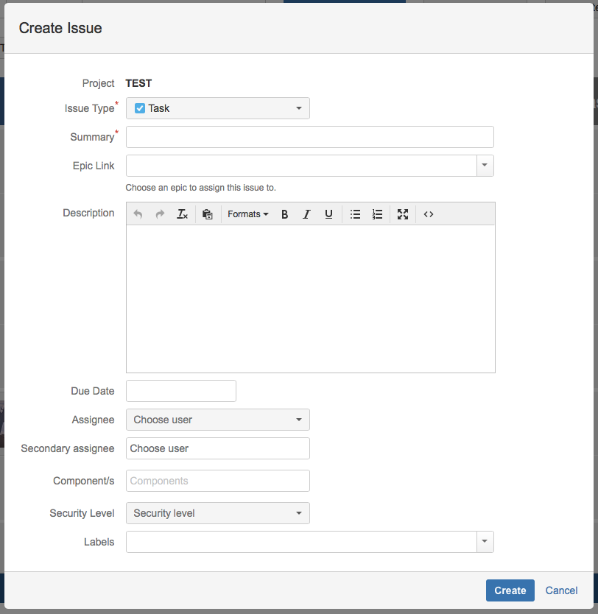
Task: Click the Cancel link
Action: (561, 590)
